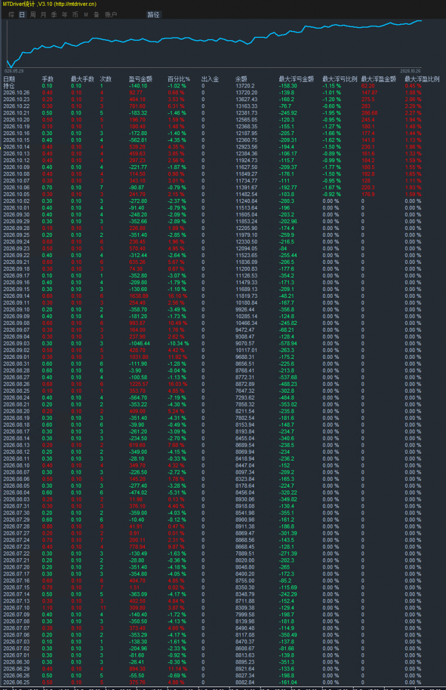The height and width of the screenshot is (690, 446).
Task: Click the 路径 path button
Action: pos(153,14)
